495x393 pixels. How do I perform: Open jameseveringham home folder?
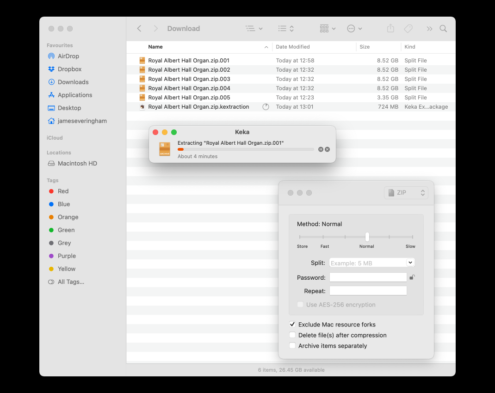[x=82, y=121]
